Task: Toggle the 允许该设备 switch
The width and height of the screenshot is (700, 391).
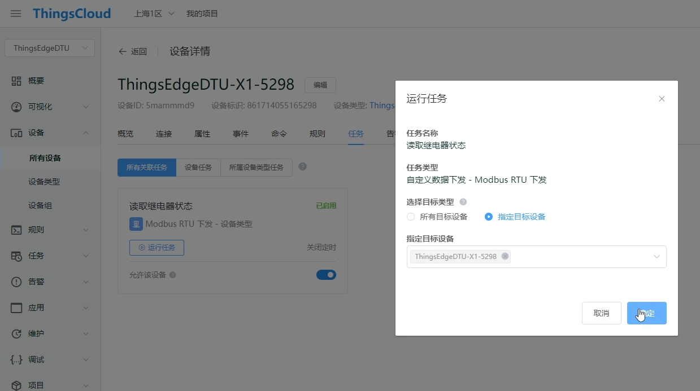Action: point(326,275)
